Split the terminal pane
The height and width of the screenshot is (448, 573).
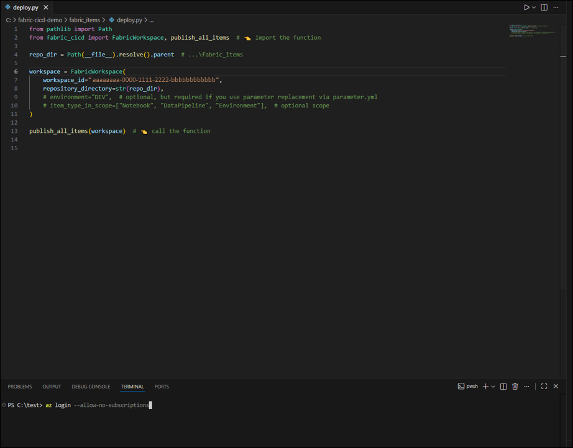point(503,387)
